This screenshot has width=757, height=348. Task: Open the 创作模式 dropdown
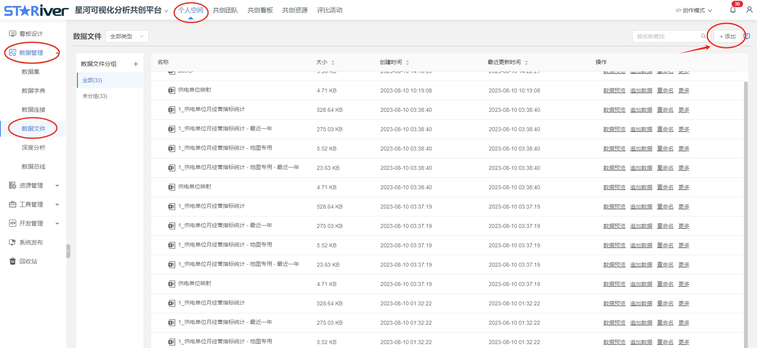pyautogui.click(x=694, y=10)
